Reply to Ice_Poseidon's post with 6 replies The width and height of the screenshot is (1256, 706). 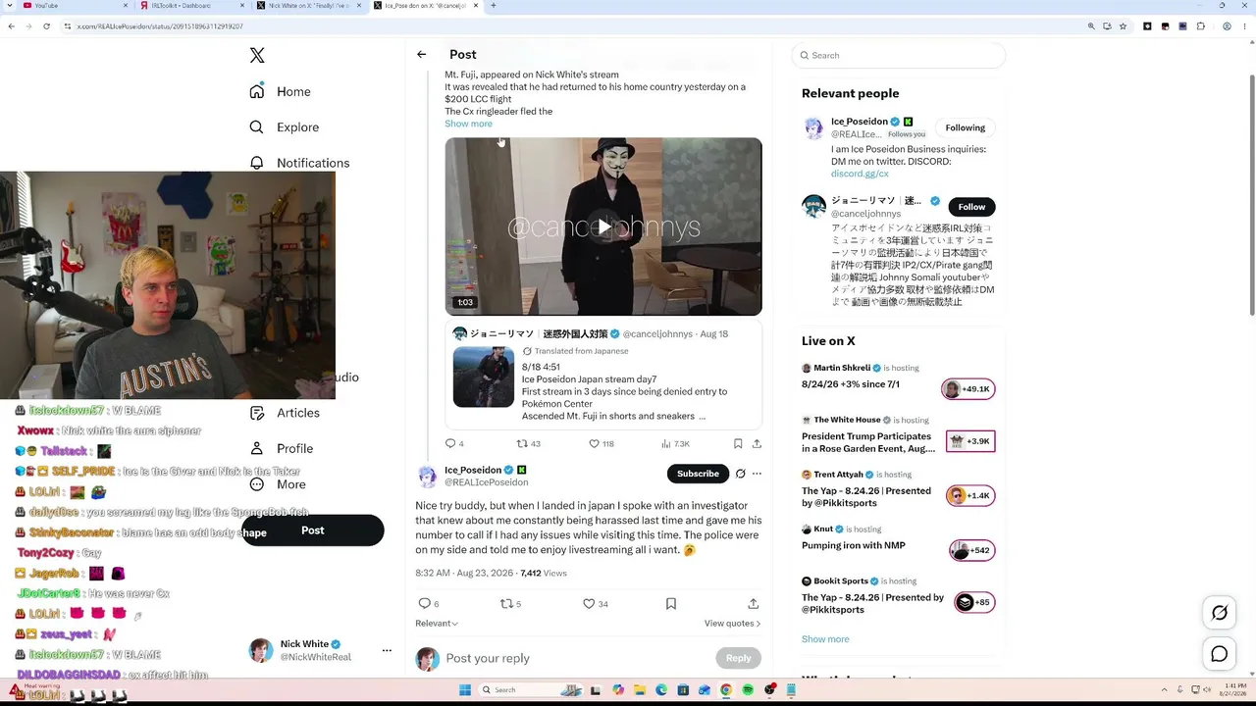coord(429,604)
